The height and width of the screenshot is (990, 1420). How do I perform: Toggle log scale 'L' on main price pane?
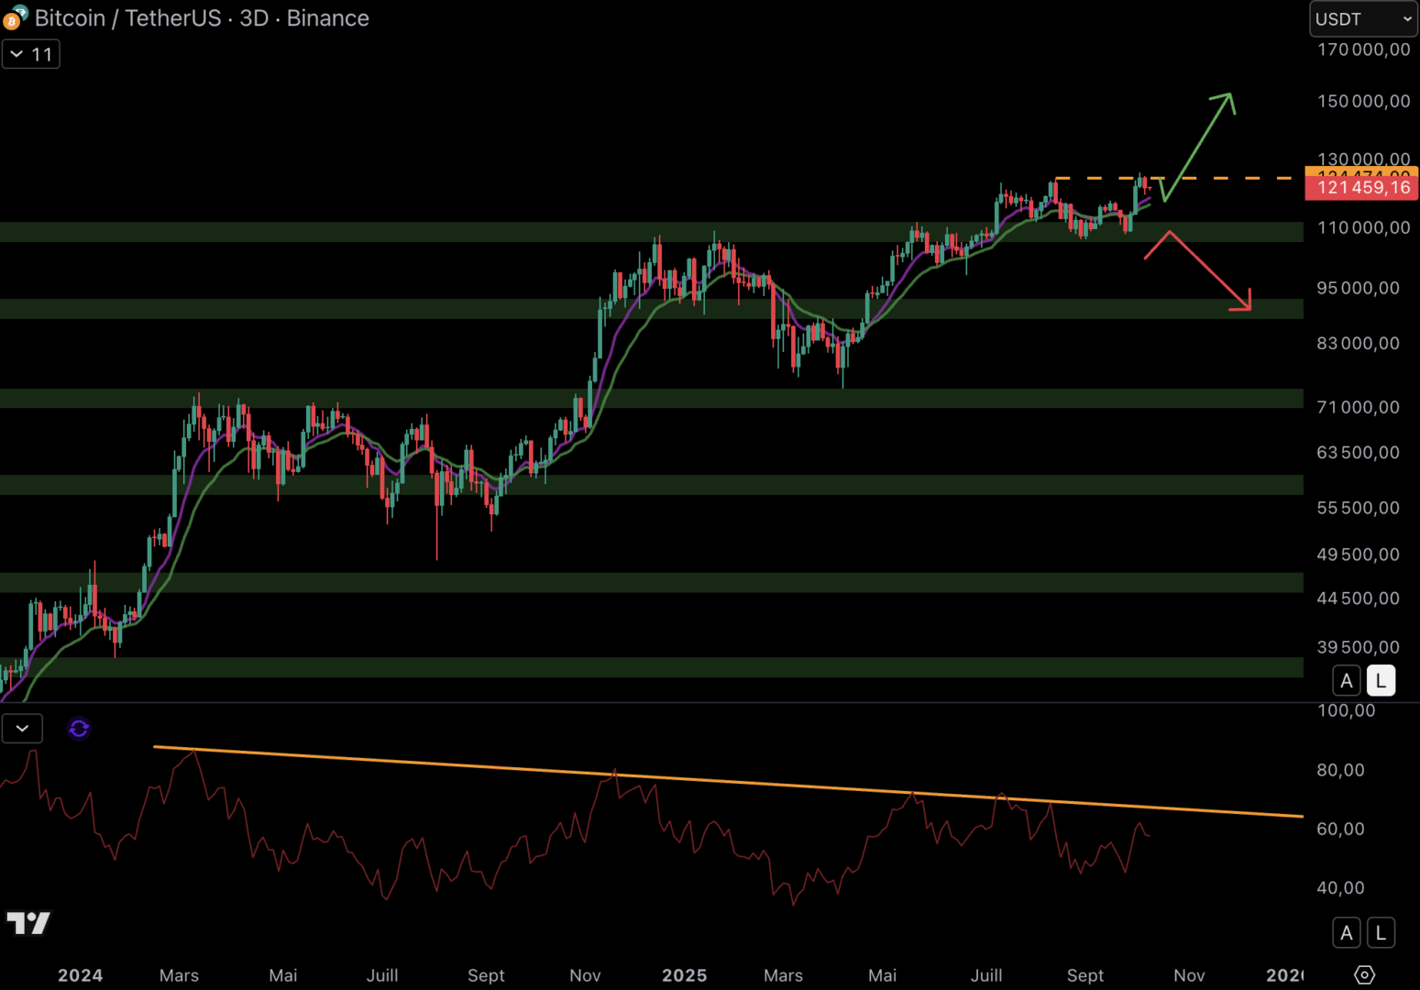1381,681
